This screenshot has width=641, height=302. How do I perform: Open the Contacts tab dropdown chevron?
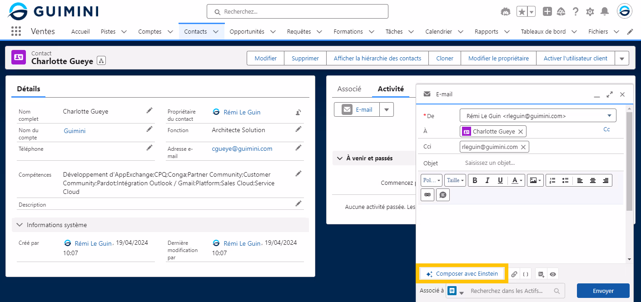(x=216, y=32)
